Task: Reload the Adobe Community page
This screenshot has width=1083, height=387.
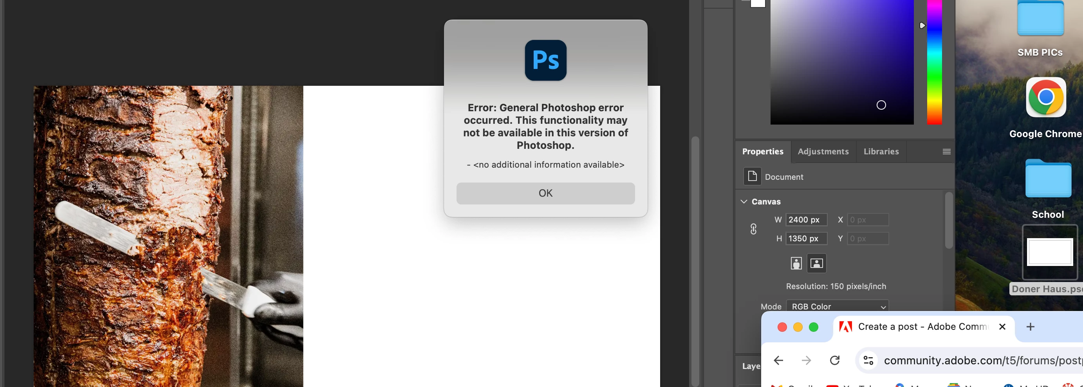Action: (834, 360)
